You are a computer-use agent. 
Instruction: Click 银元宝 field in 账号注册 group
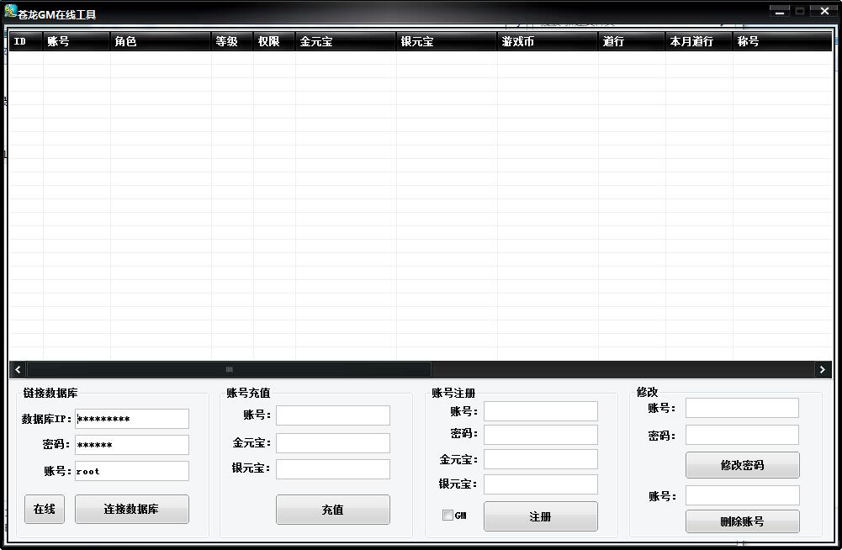pos(540,484)
